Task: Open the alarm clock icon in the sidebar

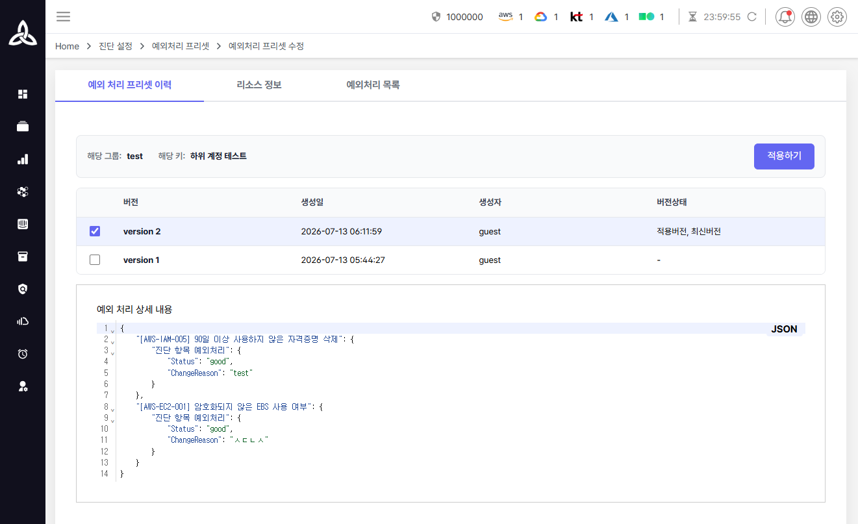Action: pyautogui.click(x=23, y=354)
